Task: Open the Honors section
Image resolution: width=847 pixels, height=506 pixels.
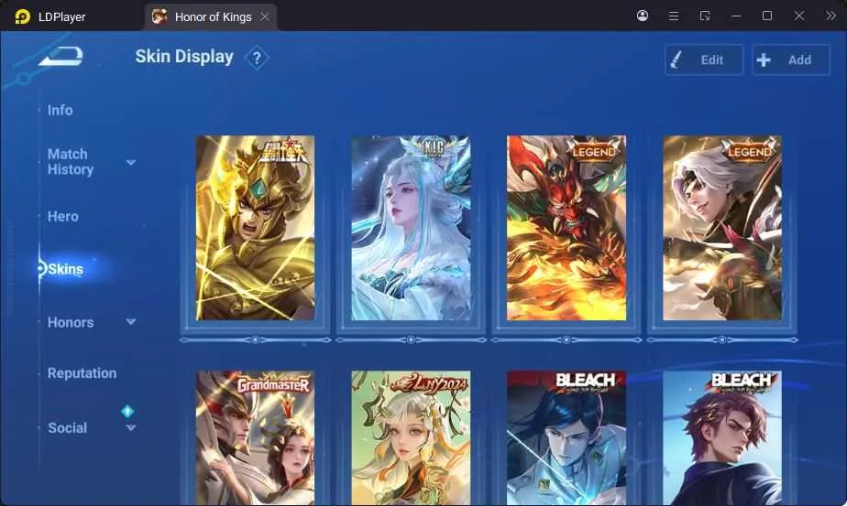Action: coord(71,323)
